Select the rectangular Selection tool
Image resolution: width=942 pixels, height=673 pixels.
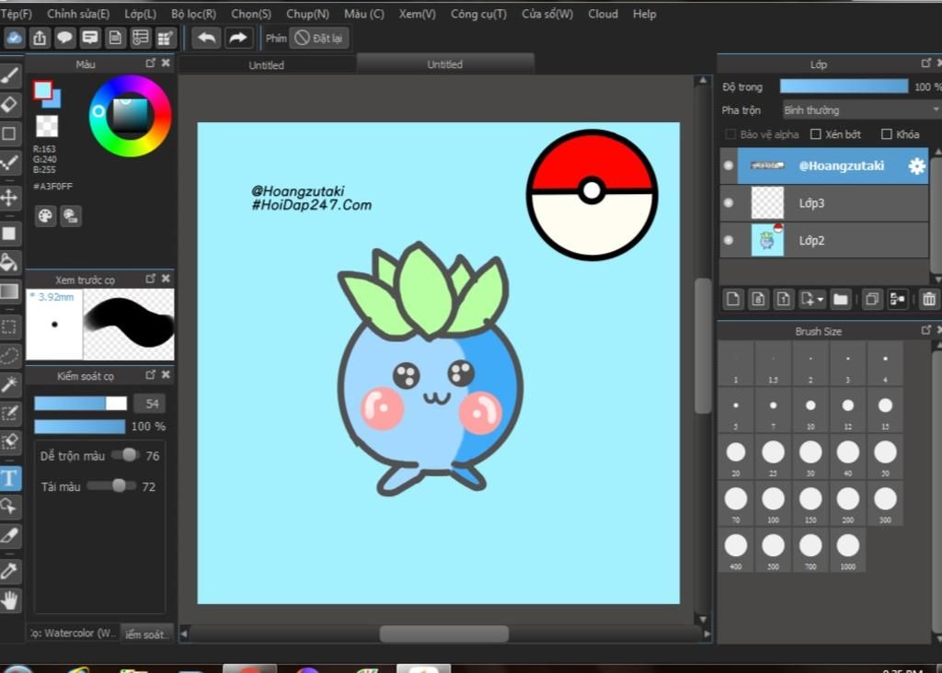pos(10,327)
